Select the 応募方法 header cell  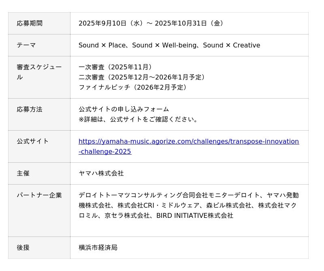[x=30, y=110]
